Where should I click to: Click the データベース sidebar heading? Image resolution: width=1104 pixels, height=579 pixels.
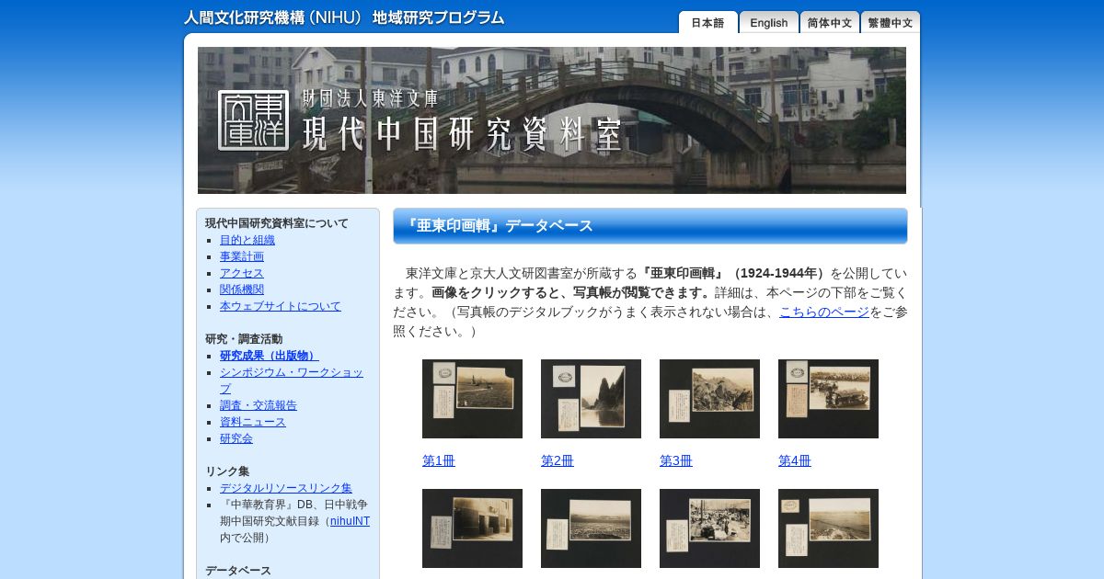coord(238,571)
